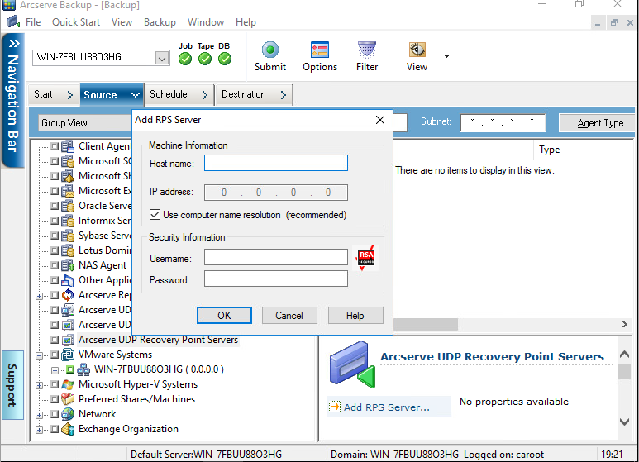Open the Window menu
This screenshot has height=462, width=639.
tap(205, 22)
